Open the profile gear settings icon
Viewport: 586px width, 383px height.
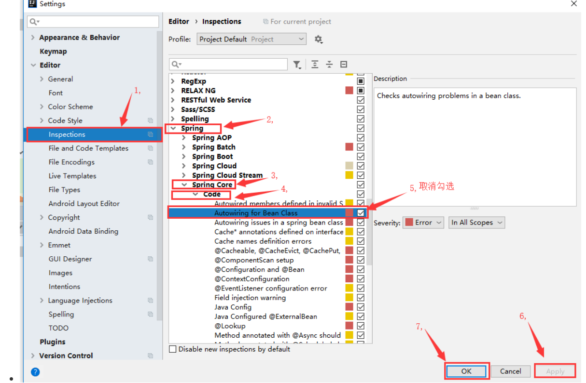318,39
